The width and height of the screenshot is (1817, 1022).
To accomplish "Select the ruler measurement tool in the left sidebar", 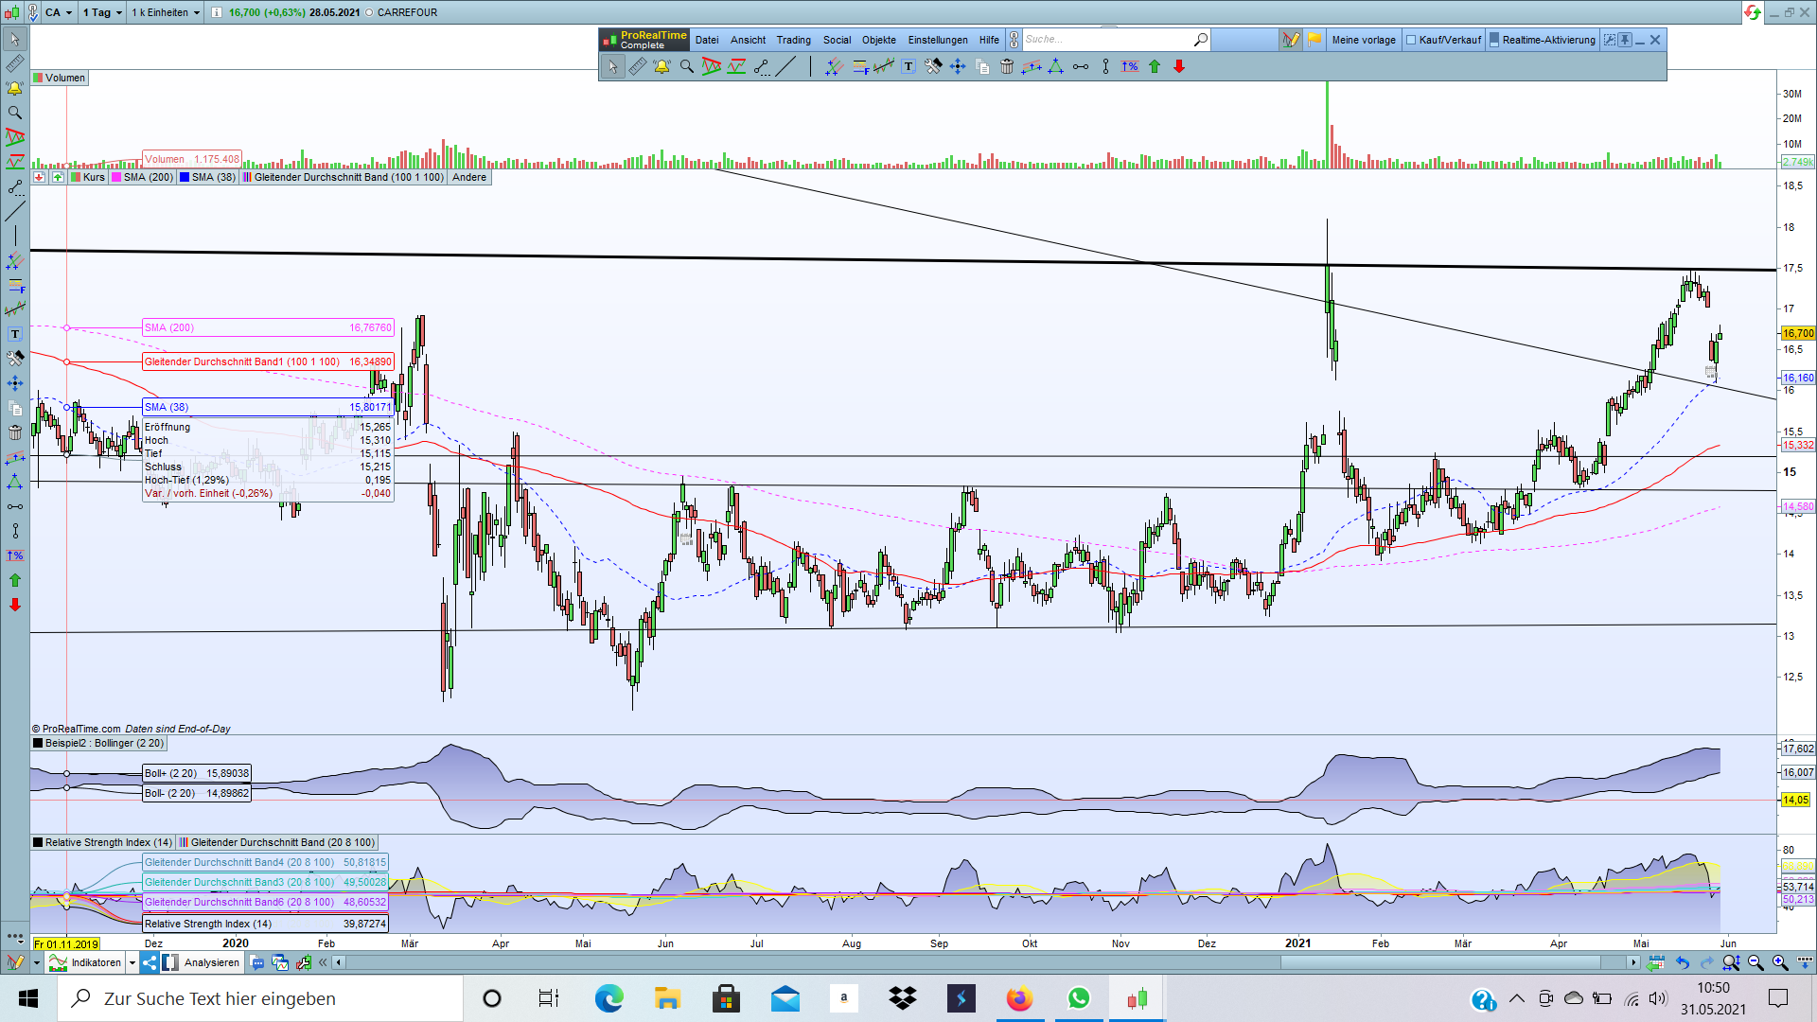I will pyautogui.click(x=14, y=63).
